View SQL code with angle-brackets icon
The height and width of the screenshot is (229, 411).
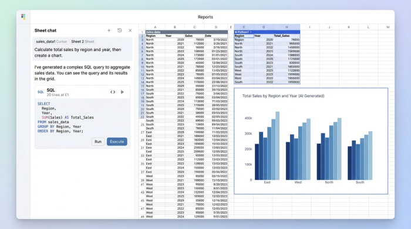113,92
